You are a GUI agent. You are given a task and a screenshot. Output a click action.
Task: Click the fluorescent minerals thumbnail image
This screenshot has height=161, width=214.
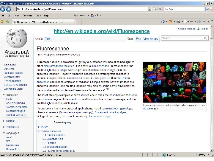tap(174, 82)
